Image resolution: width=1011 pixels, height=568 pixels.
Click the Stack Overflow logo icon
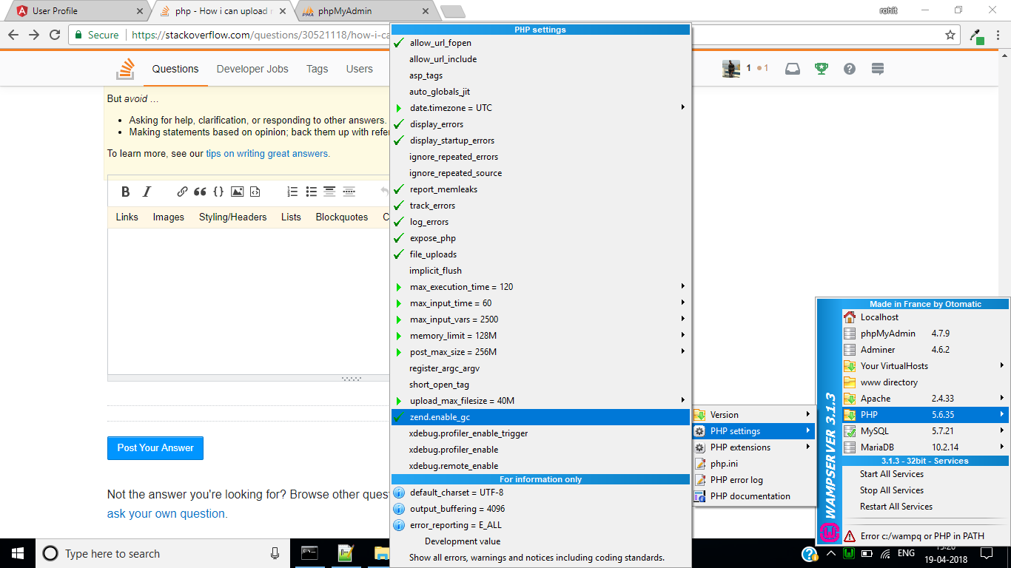[125, 69]
